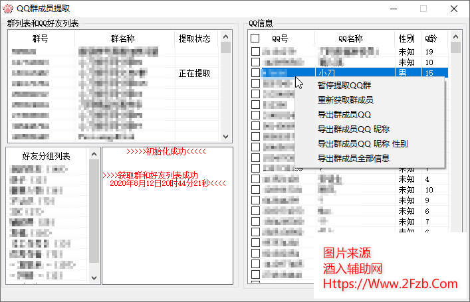Tick the checkbox of the first Q龄 10 row

pyautogui.click(x=255, y=62)
